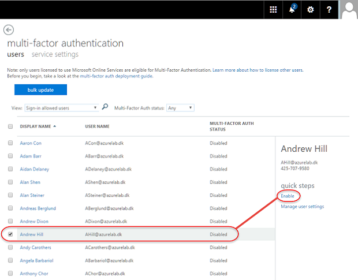Click the back arrow icon
358x280 pixels.
[9, 30]
